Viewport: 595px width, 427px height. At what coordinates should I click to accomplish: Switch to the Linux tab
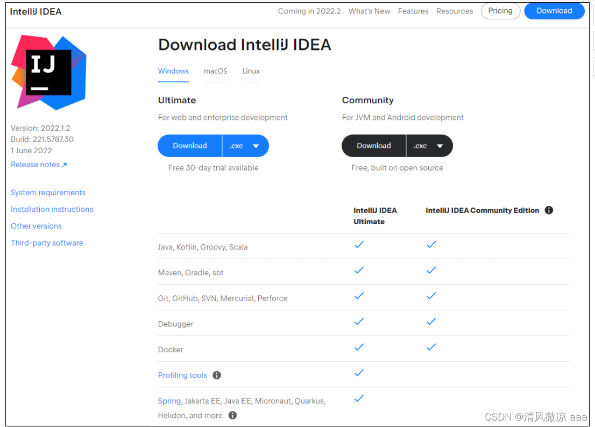[251, 71]
